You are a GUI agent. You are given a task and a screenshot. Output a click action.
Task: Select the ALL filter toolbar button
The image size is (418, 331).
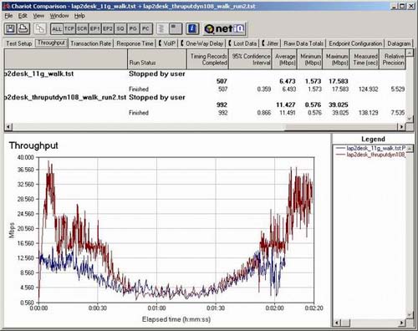click(x=57, y=28)
